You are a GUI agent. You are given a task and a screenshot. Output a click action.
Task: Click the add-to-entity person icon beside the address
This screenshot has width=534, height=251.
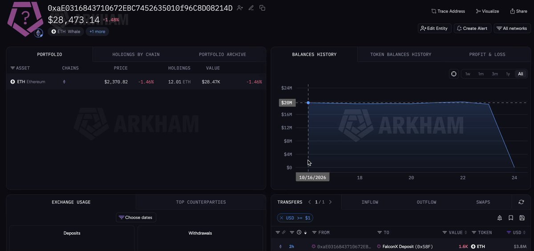pos(240,8)
